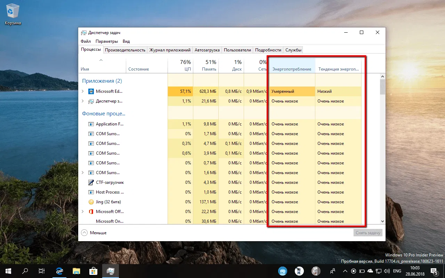Image resolution: width=445 pixels, height=278 pixels.
Task: Click the taskbar clock showing 10:03
Action: tap(415, 271)
